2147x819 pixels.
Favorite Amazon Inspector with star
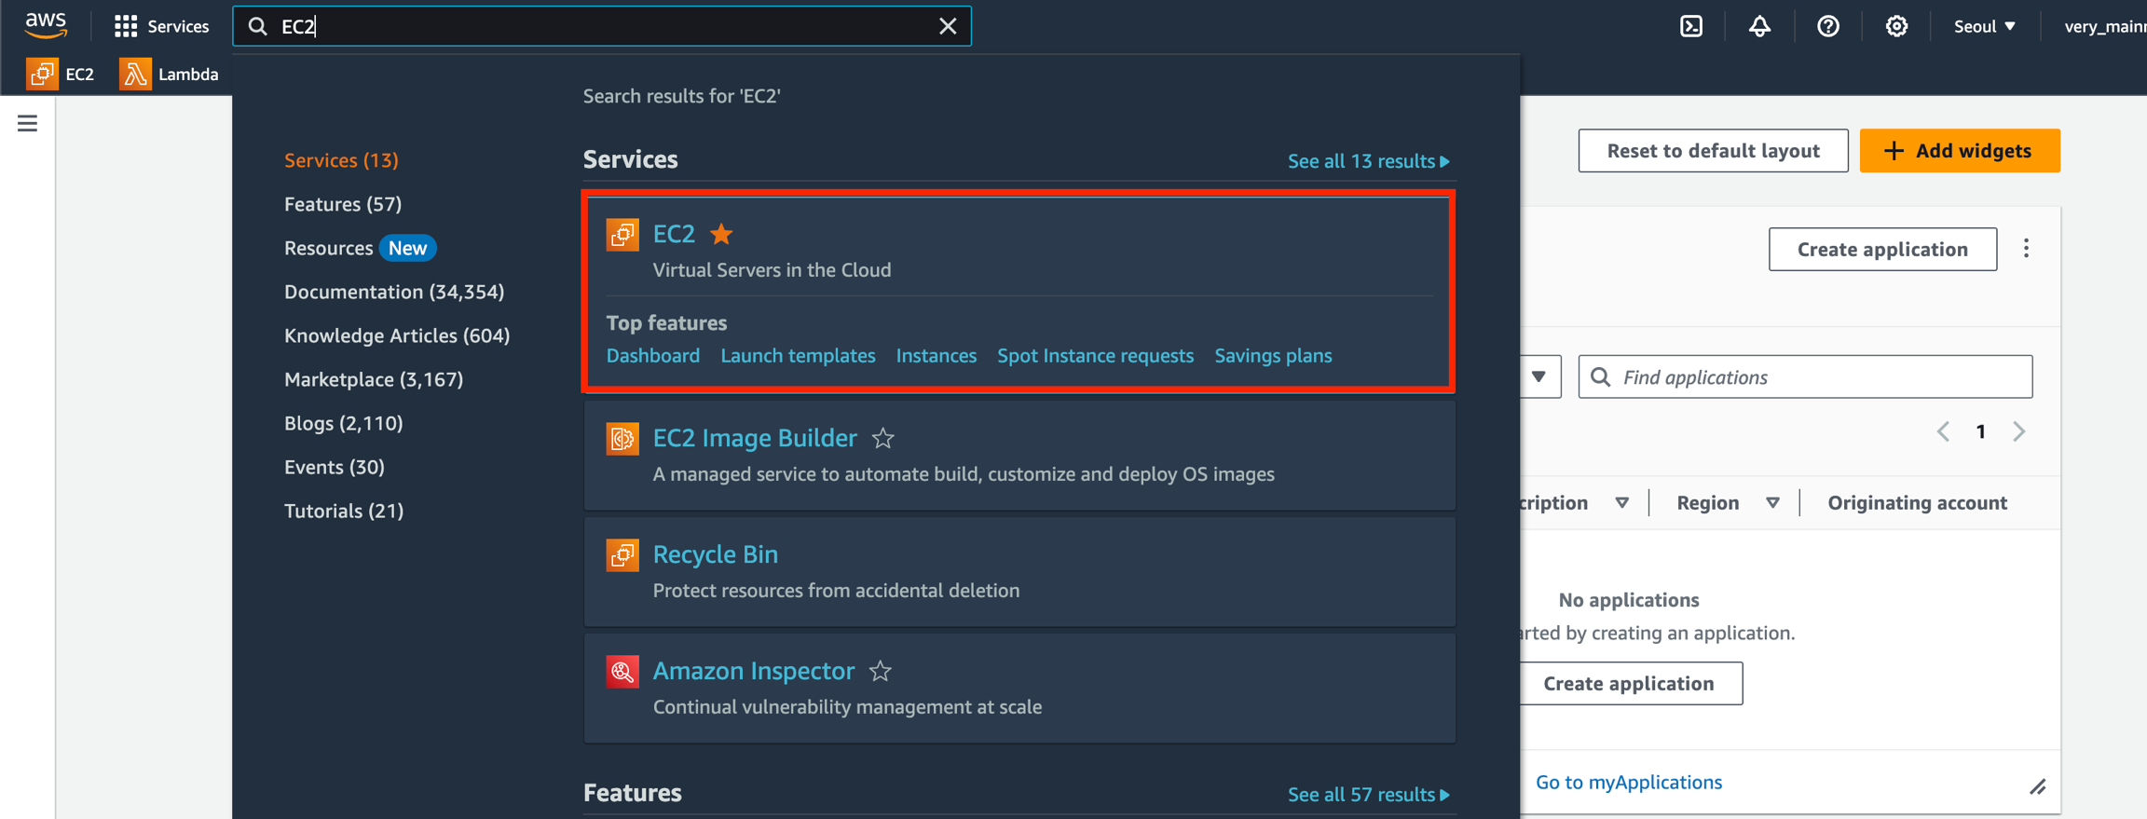click(881, 671)
